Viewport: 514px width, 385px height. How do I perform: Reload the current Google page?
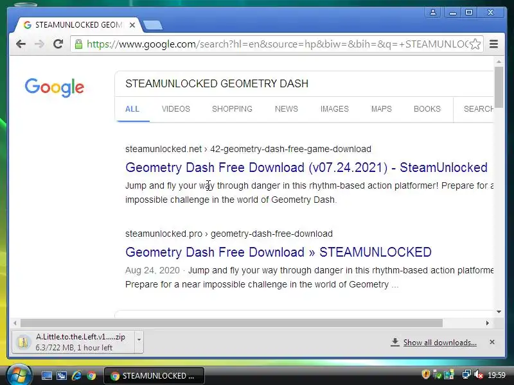[58, 44]
